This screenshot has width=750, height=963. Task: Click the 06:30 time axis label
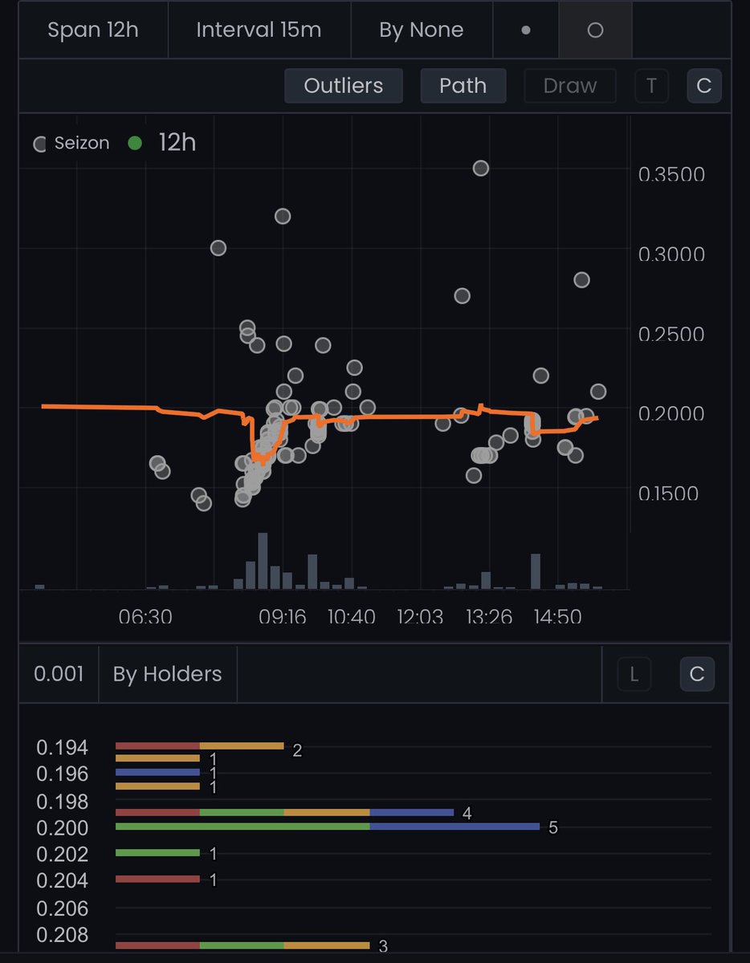coord(145,617)
